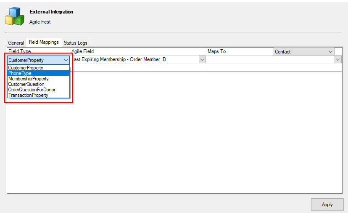
Task: Click the Apply button
Action: (327, 205)
